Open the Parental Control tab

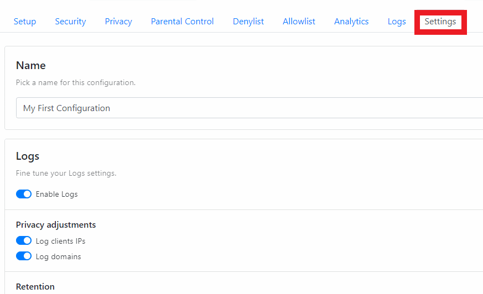tap(182, 22)
